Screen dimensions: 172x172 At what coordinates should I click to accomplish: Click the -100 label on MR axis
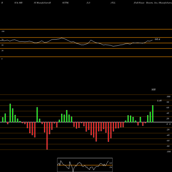[168, 152]
